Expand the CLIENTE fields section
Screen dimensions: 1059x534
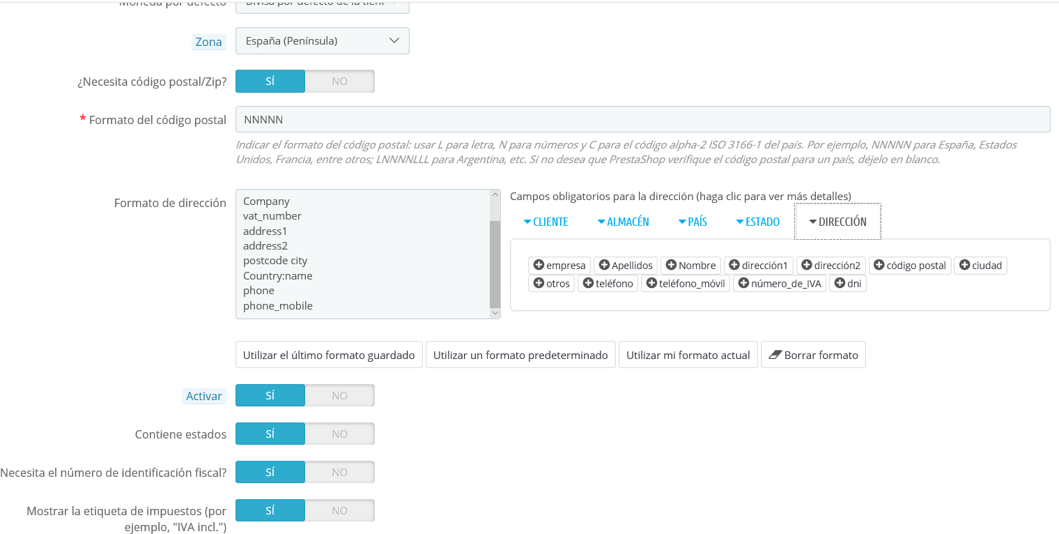pyautogui.click(x=546, y=222)
